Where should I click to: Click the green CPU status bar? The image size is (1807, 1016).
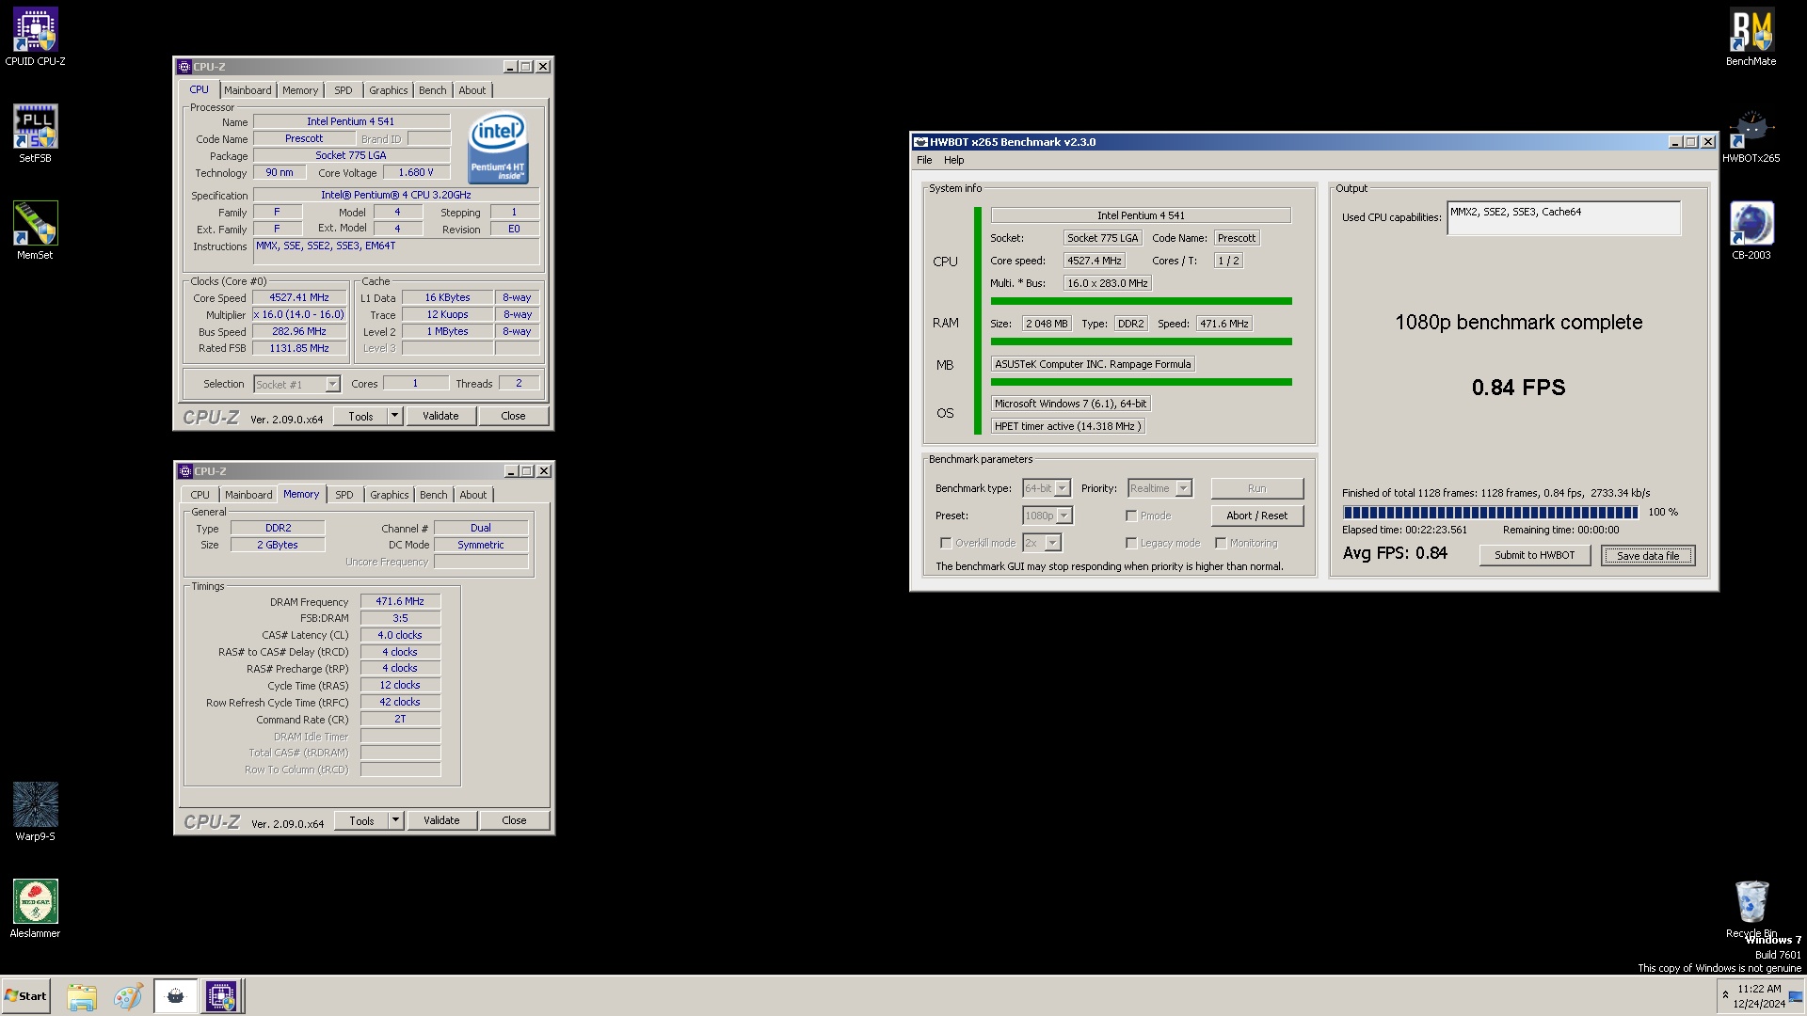(1141, 301)
